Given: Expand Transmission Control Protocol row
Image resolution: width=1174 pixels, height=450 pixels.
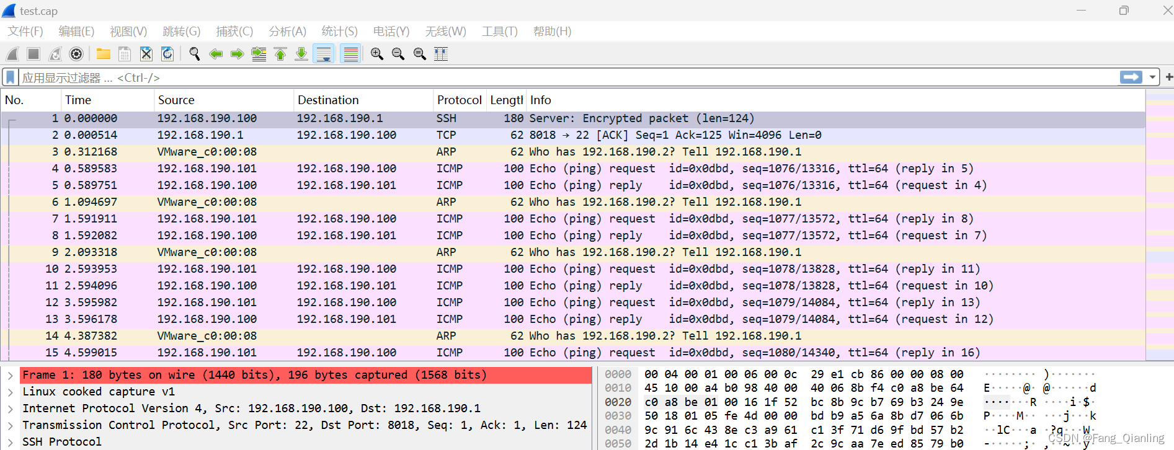Looking at the screenshot, I should (11, 425).
